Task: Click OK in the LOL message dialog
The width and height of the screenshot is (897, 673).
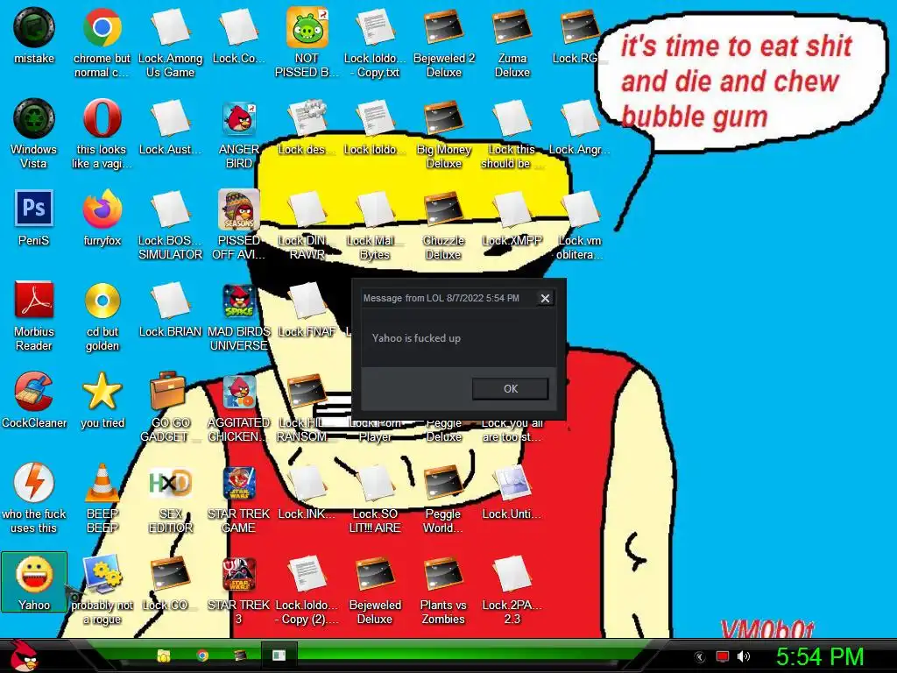Action: (511, 388)
